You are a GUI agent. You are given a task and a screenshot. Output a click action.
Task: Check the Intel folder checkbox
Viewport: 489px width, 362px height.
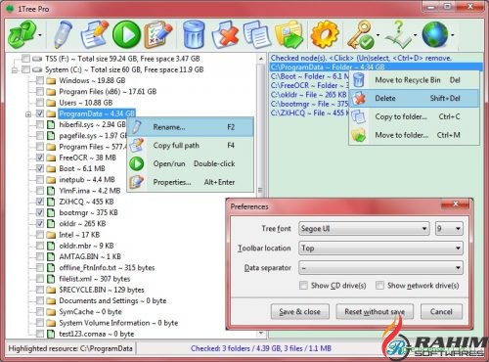click(40, 235)
